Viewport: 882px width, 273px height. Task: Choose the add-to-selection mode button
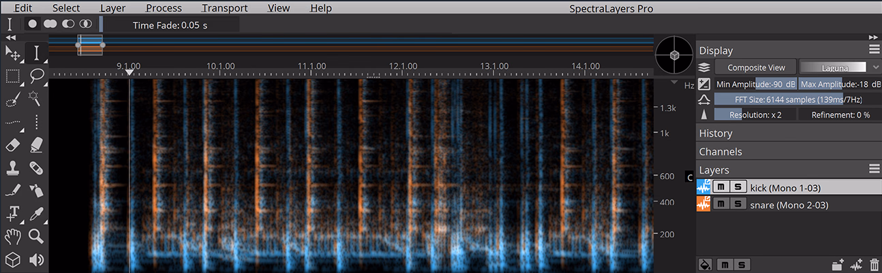click(x=50, y=23)
